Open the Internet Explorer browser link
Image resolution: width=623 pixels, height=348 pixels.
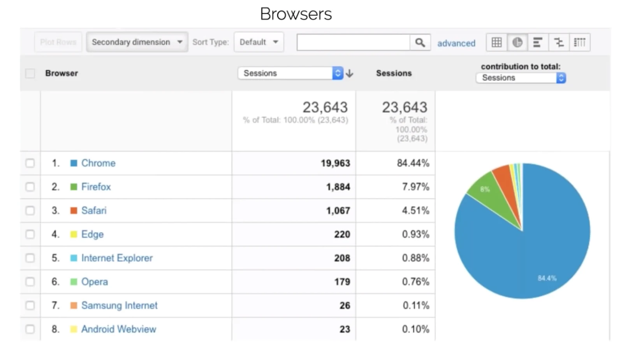coord(117,258)
